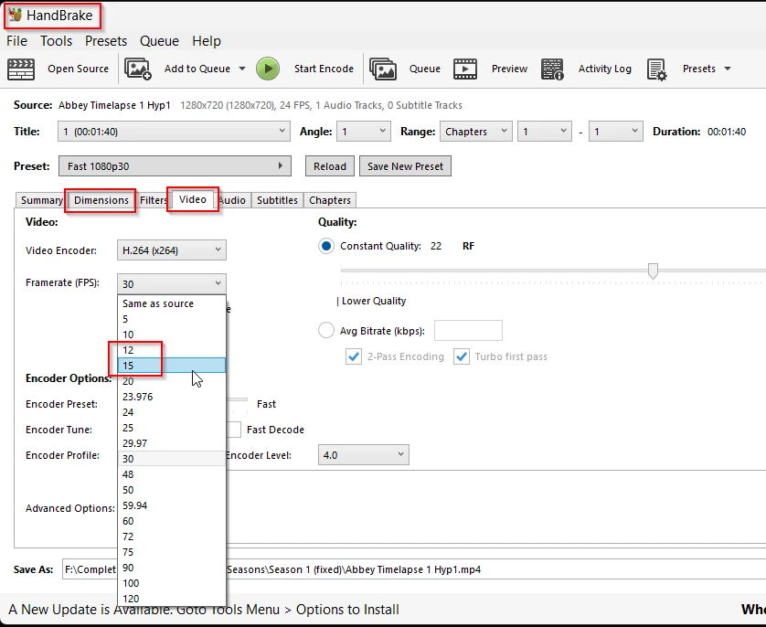Select 24 in framerate list
Viewport: 766px width, 627px height.
coord(172,412)
